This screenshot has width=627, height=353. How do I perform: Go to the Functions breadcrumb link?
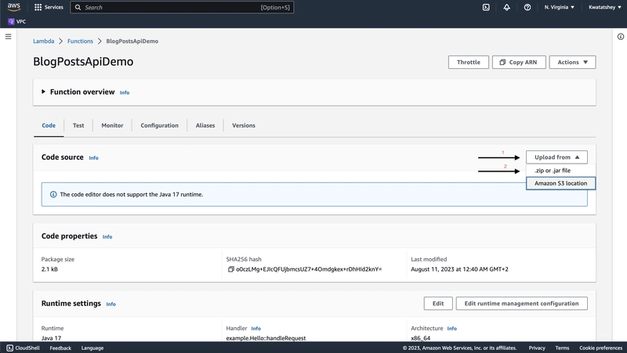(x=80, y=41)
